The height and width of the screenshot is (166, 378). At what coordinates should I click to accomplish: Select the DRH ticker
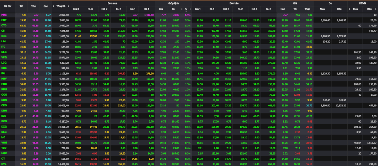pyautogui.click(x=4, y=110)
